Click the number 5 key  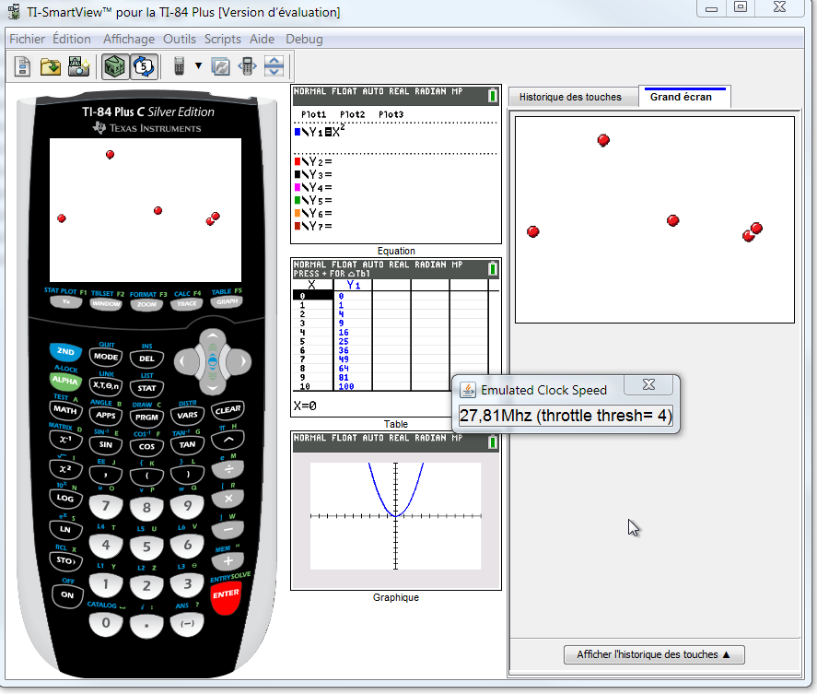[146, 547]
